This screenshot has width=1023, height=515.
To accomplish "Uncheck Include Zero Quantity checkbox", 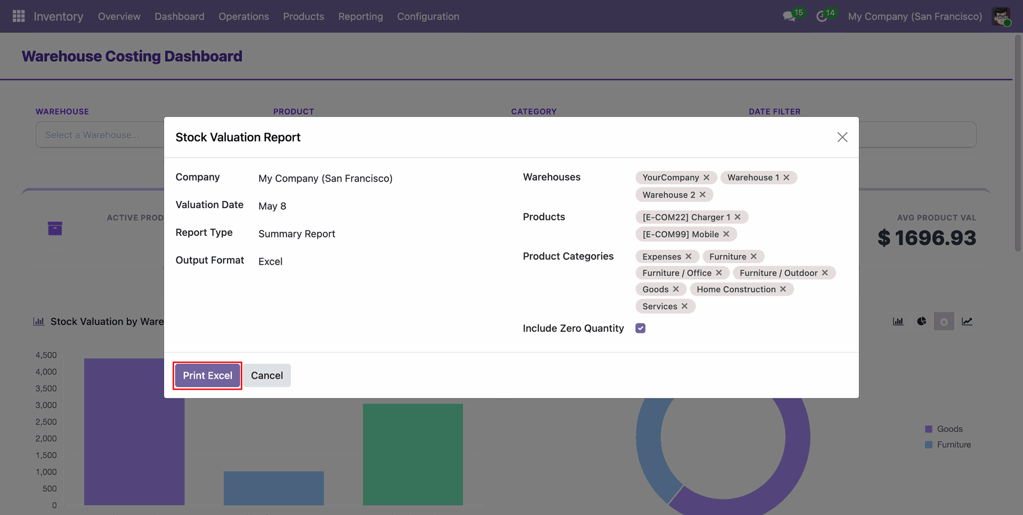I will click(x=640, y=328).
